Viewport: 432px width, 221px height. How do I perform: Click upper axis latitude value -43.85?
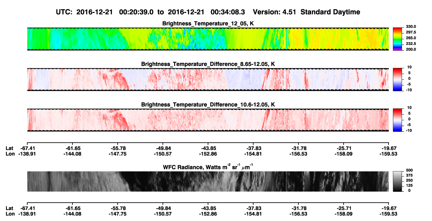point(208,148)
